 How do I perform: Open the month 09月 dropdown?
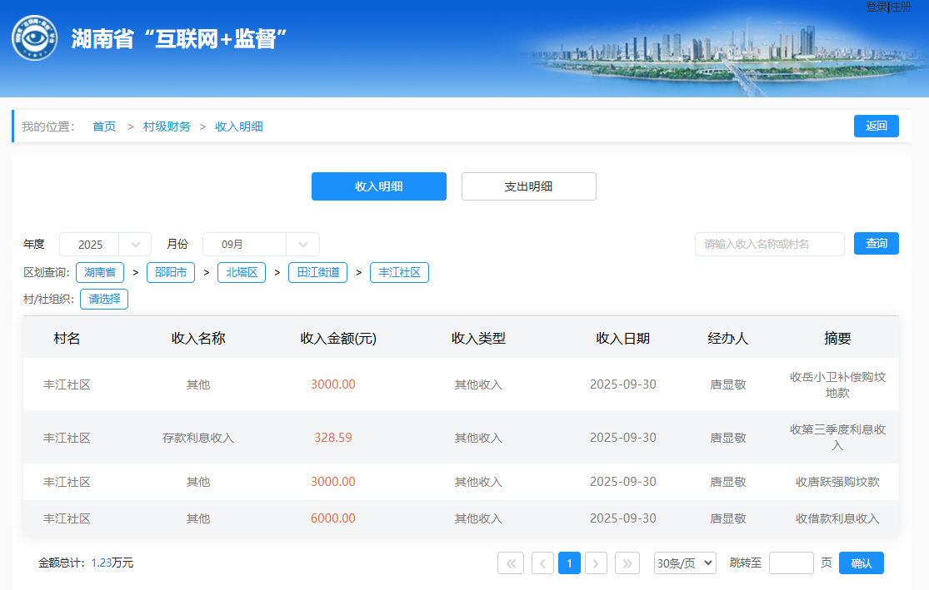261,245
